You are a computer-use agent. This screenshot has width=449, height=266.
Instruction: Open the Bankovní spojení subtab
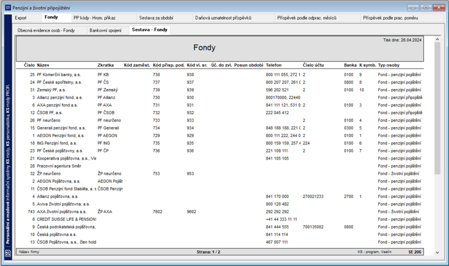click(106, 30)
